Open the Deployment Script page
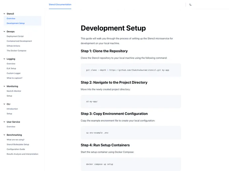The height and width of the screenshot is (171, 229). point(15,36)
